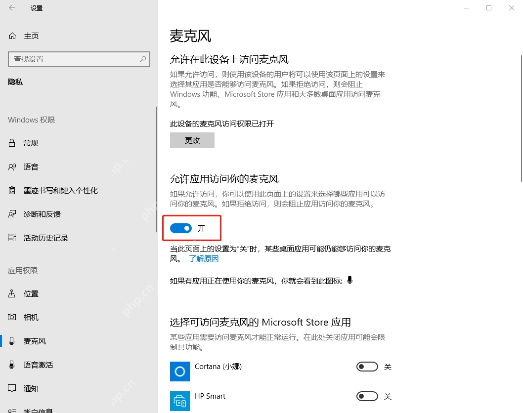Image resolution: width=523 pixels, height=413 pixels.
Task: Enable microphone access for HP Smart
Action: (x=367, y=396)
